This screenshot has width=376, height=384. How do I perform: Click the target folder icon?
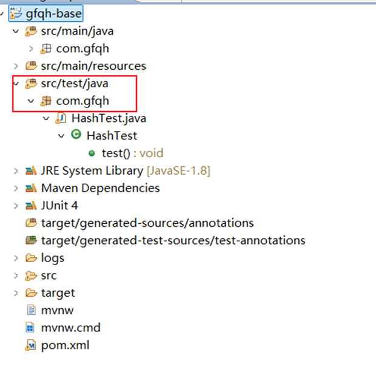tap(31, 293)
